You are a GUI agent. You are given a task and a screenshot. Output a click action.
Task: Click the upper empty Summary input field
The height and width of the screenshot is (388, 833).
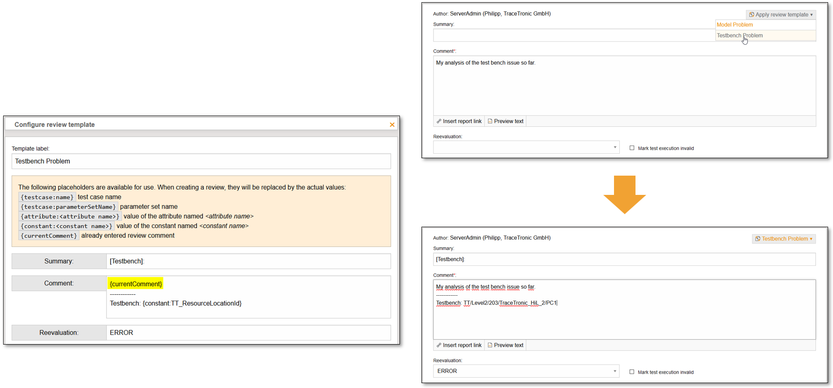(x=573, y=35)
